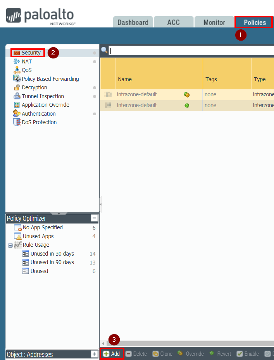Click the rule filter search field
Viewport: 274px width, 360px height.
(190, 51)
